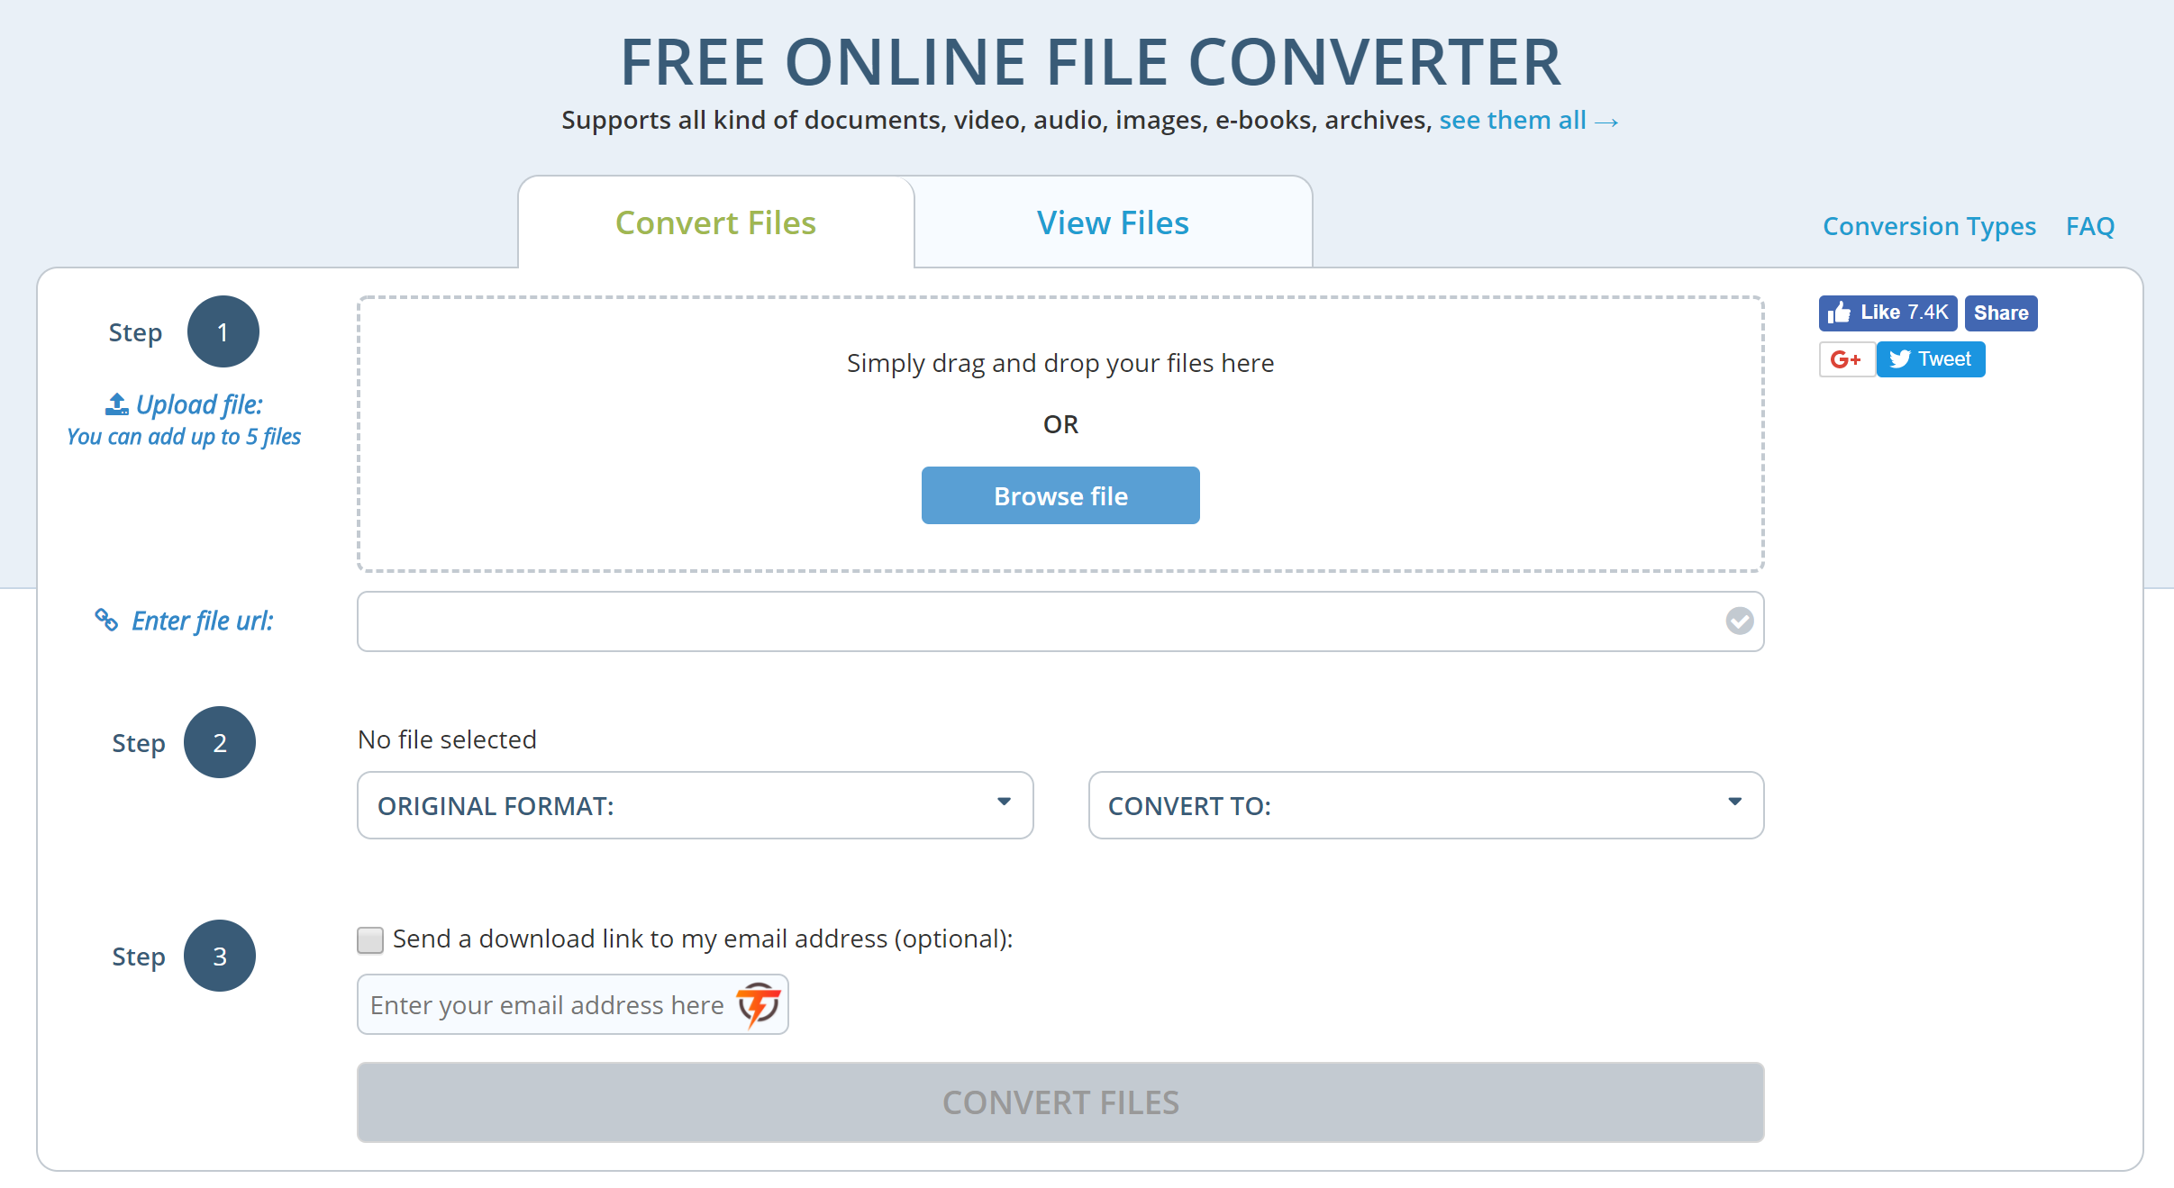Go to the FAQ link
2174x1188 pixels.
[x=2089, y=226]
